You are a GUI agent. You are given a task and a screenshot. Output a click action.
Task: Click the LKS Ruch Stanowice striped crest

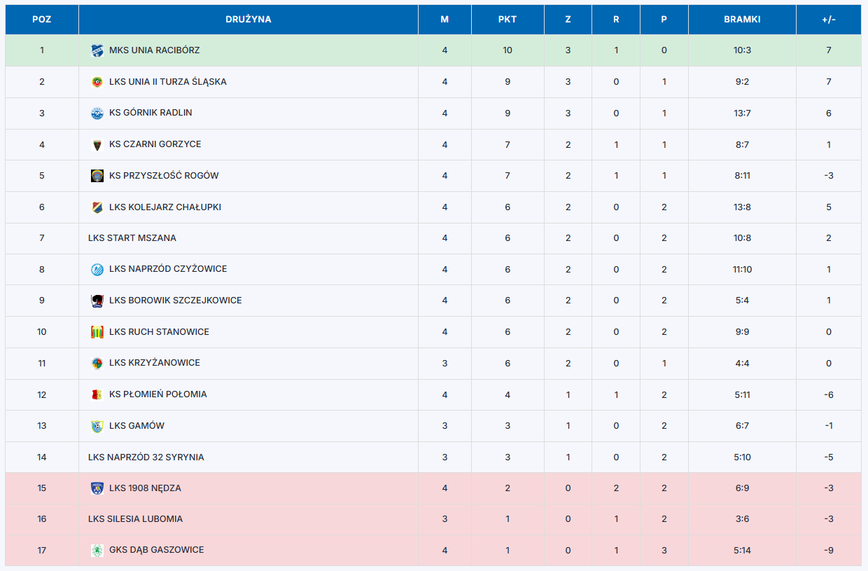(97, 332)
